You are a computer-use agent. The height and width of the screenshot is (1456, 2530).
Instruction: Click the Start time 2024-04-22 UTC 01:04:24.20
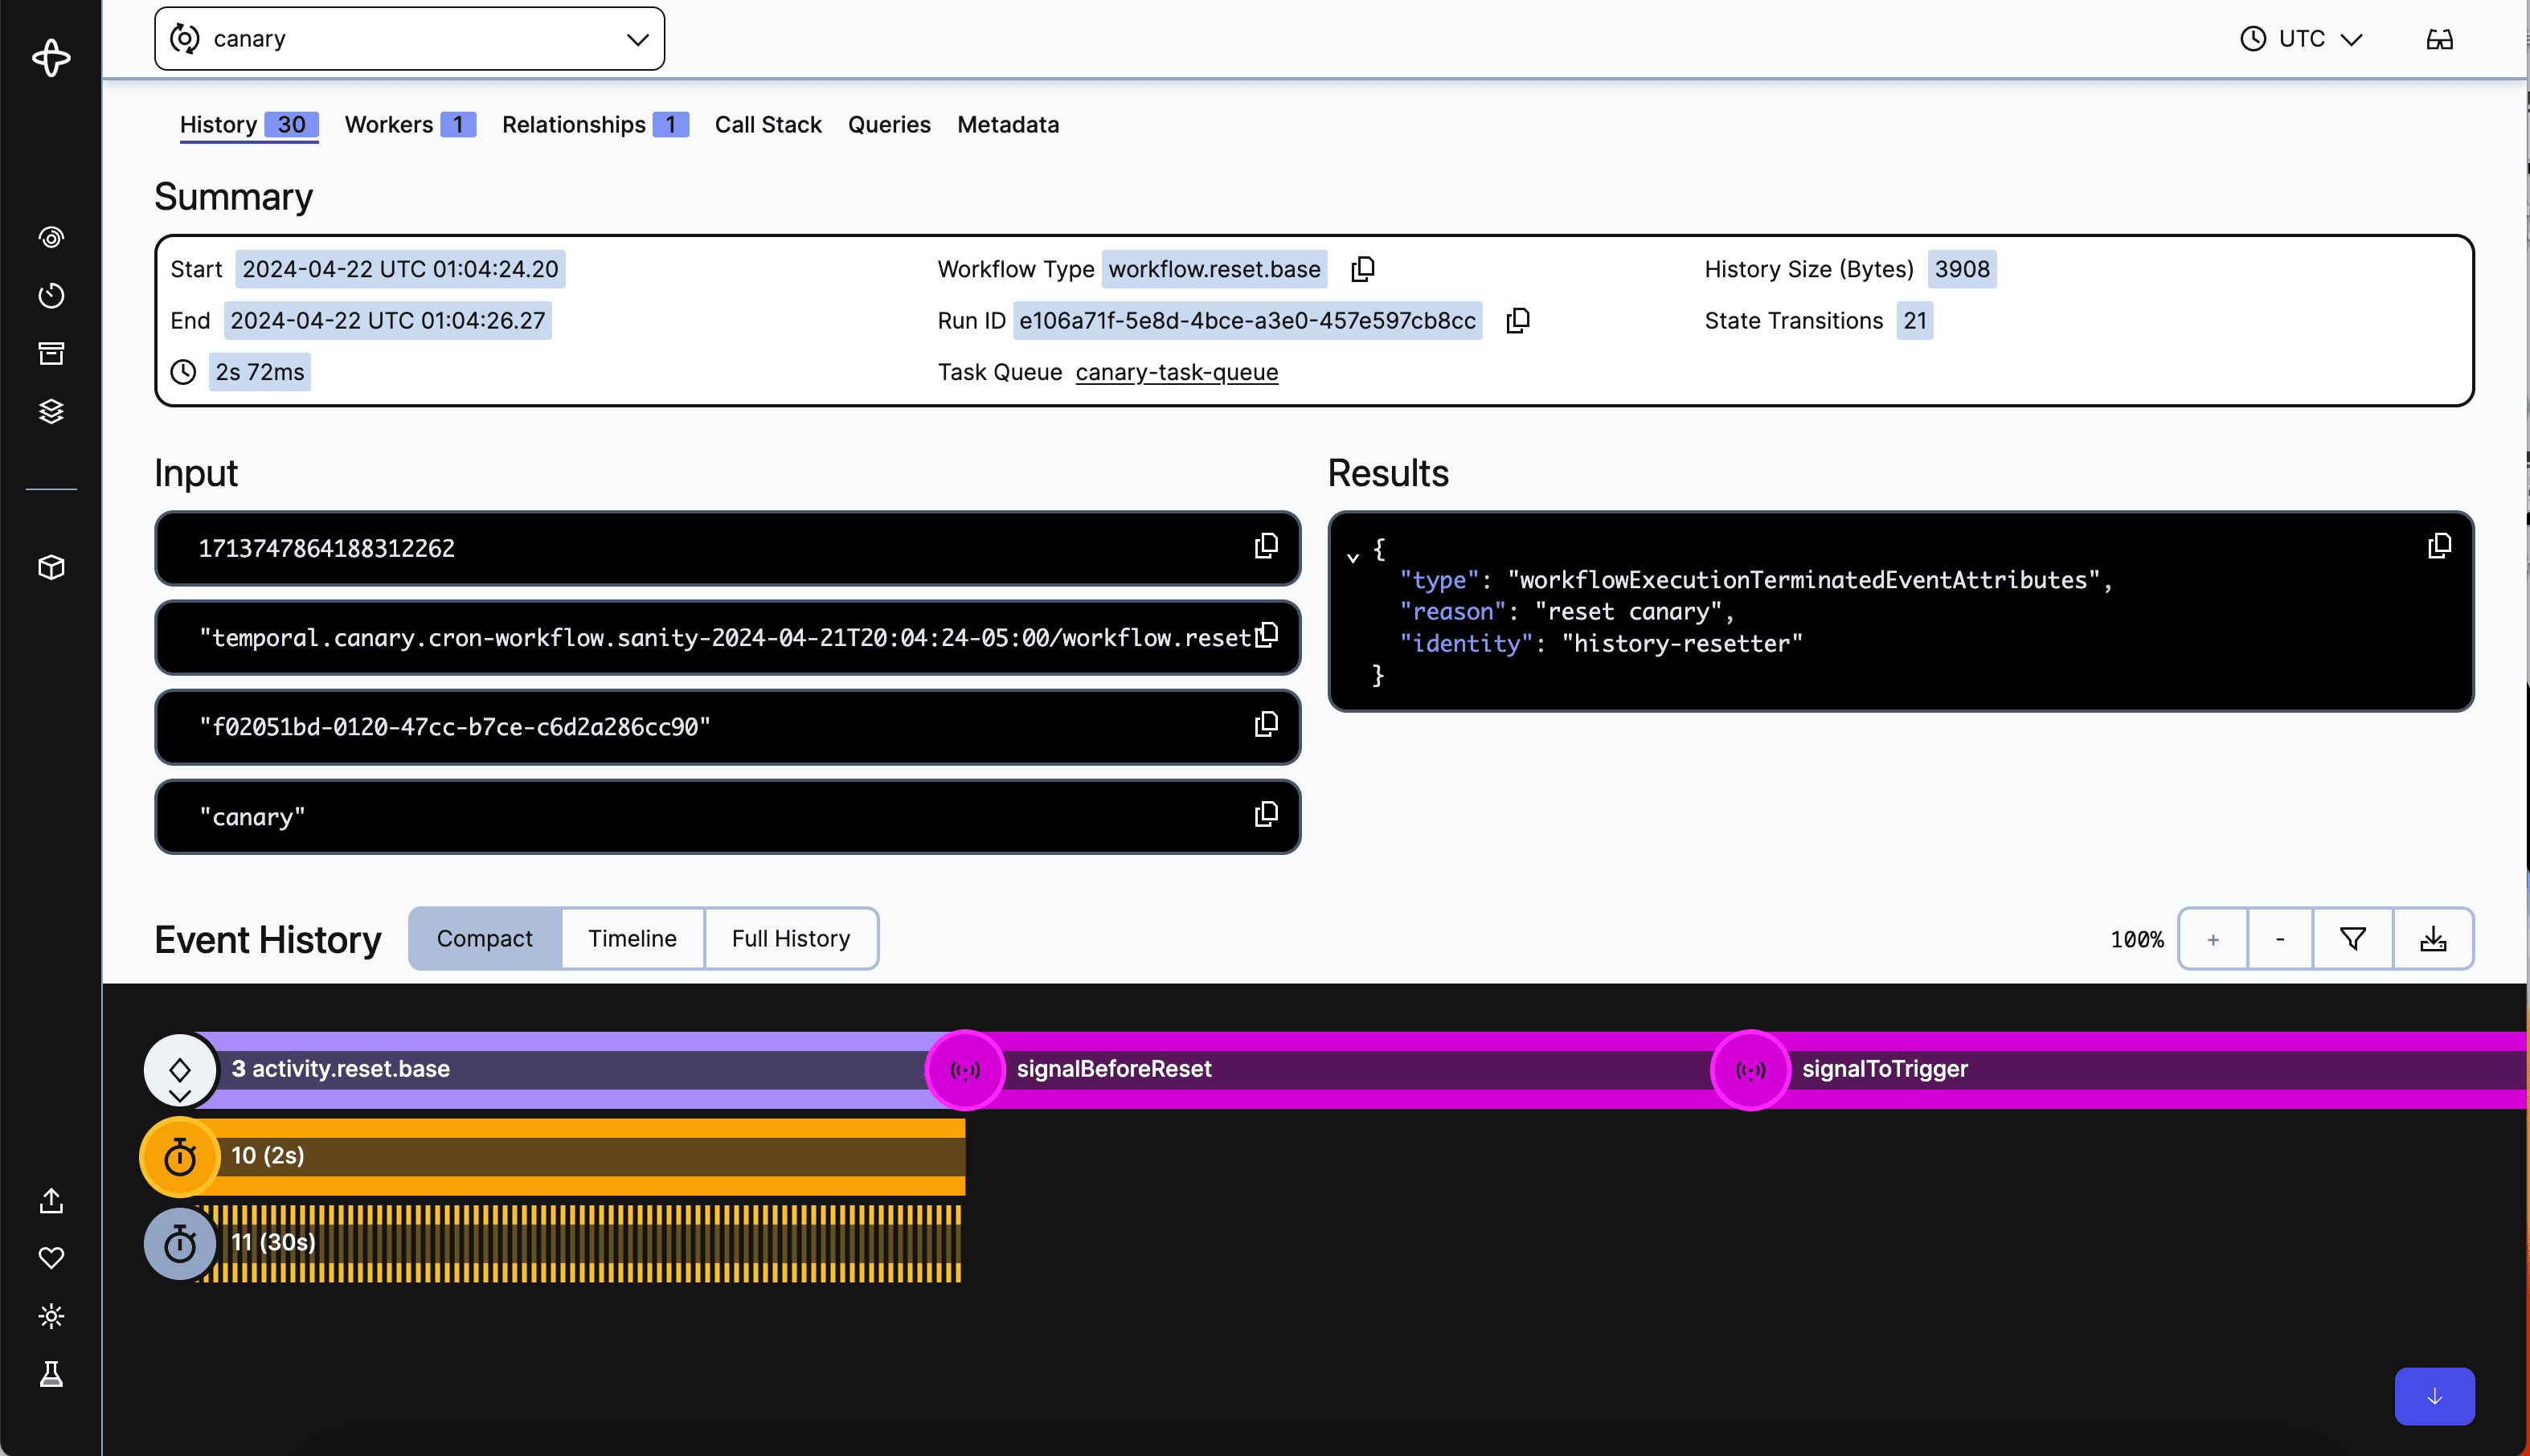click(x=400, y=269)
